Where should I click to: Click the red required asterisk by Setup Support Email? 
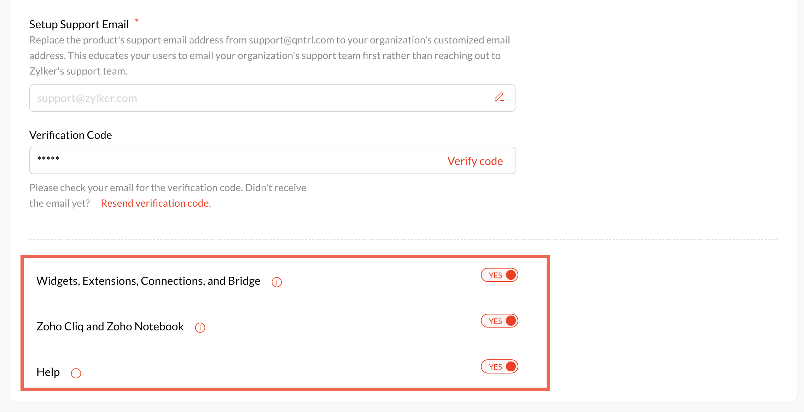(137, 20)
